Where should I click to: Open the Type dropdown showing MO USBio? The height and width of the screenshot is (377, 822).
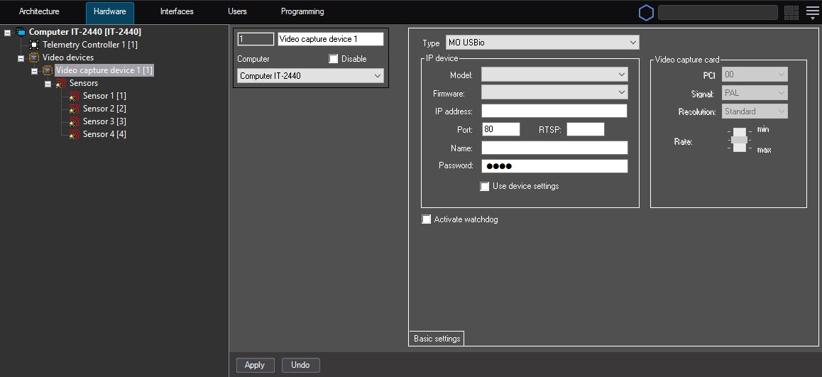(x=542, y=43)
